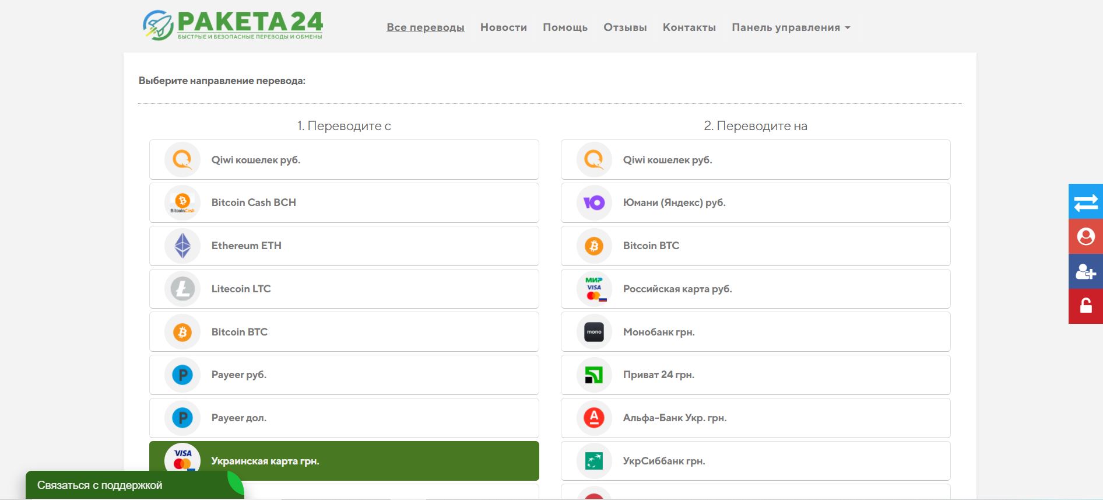Choose УкрСиббанк грн. as destination
1103x500 pixels.
(756, 461)
